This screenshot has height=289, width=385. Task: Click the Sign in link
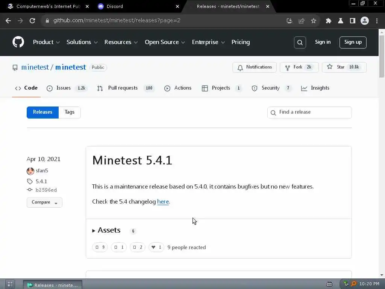(x=323, y=42)
